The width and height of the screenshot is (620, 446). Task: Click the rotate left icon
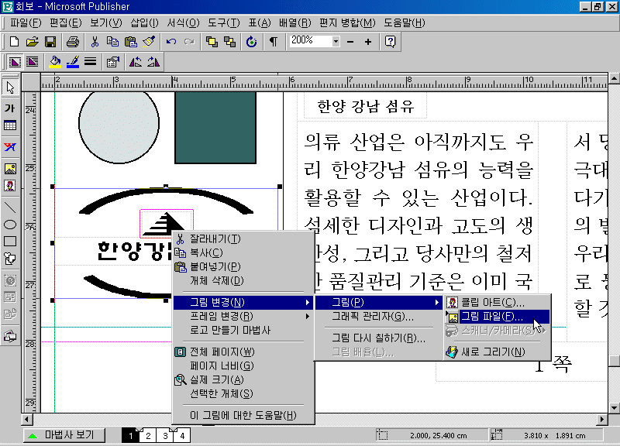click(x=135, y=62)
